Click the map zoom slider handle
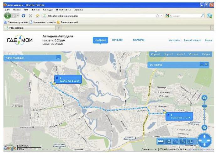217x153 pixels. (x=205, y=107)
